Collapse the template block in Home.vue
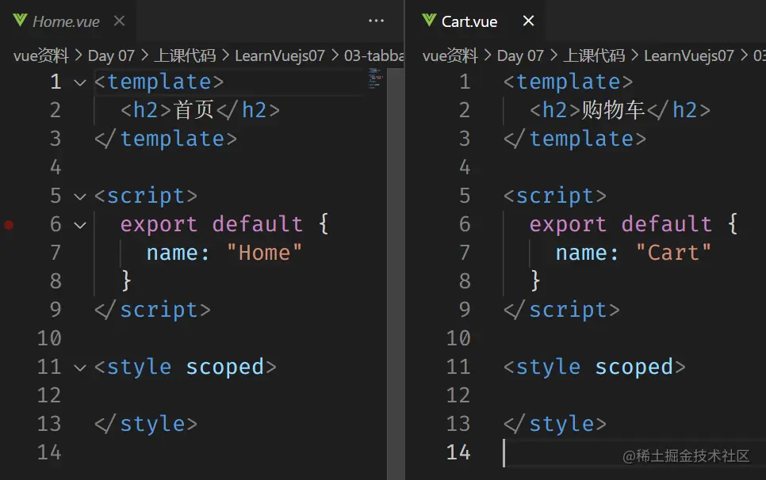The image size is (766, 480). pyautogui.click(x=79, y=82)
